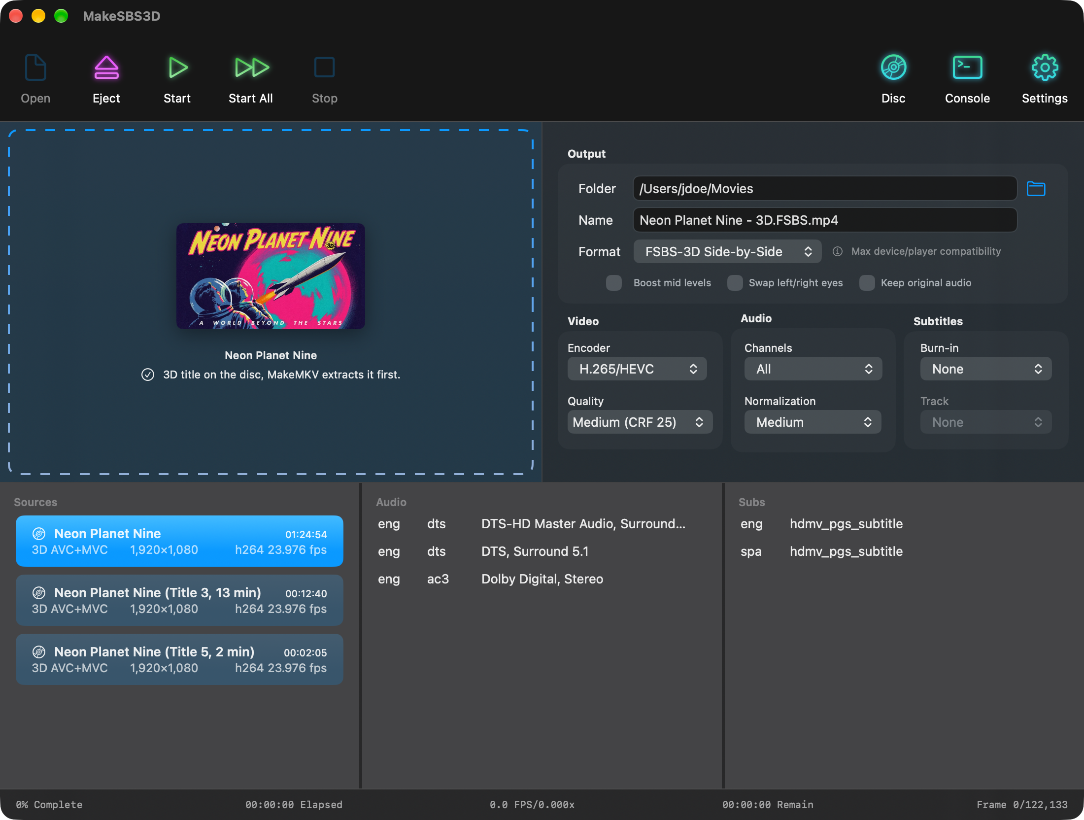Click the '00:00:00 Elapsed' status entry
The height and width of the screenshot is (820, 1084).
[x=294, y=805]
